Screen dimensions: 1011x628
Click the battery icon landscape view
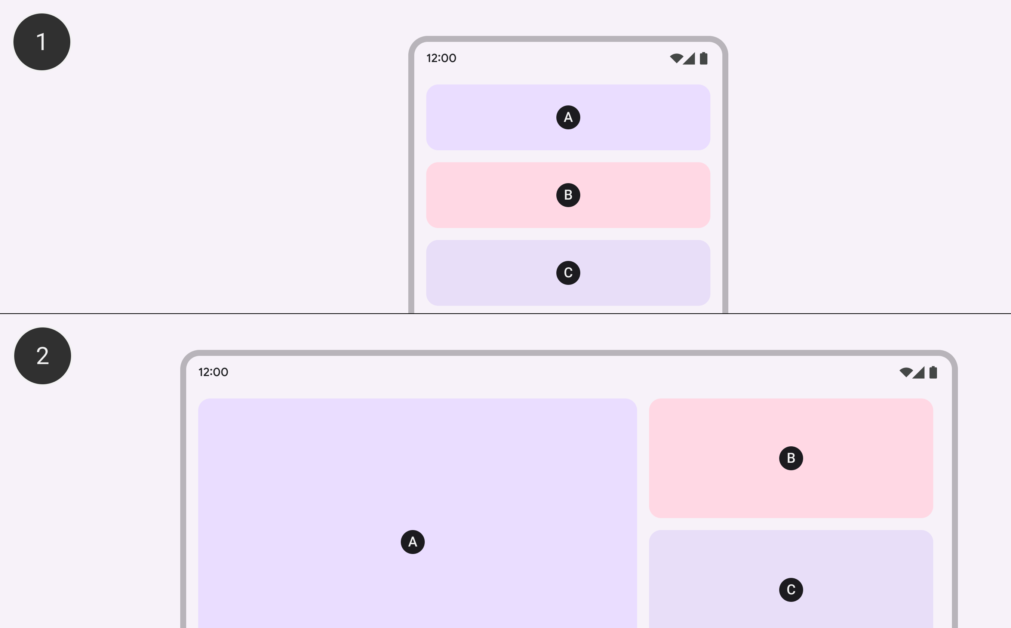(933, 371)
